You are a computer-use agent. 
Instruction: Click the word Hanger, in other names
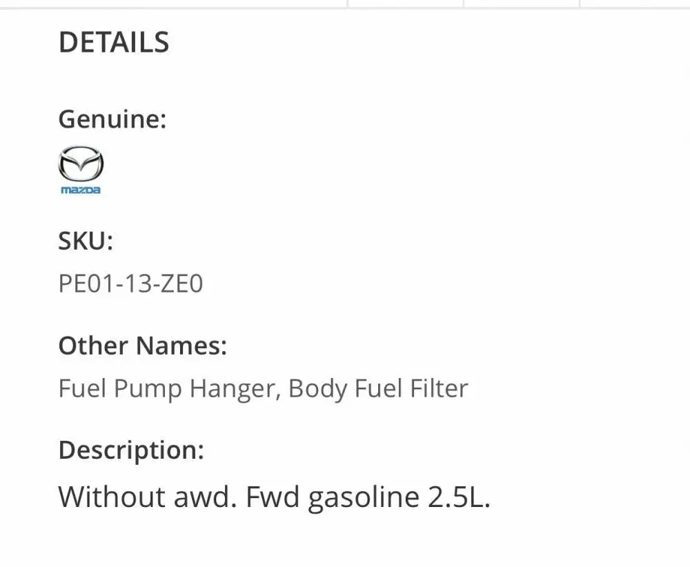click(x=235, y=389)
